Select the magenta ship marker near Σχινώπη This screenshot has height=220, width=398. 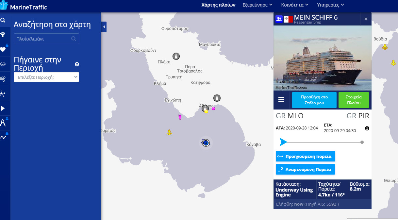tap(180, 117)
